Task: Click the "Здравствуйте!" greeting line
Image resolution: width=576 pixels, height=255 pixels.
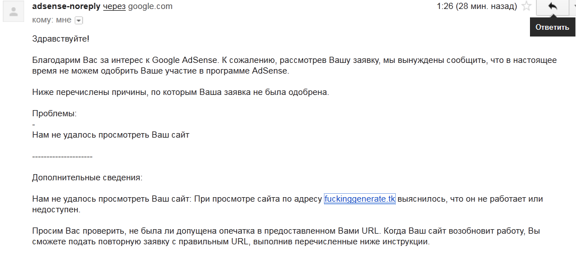Action: tap(61, 39)
